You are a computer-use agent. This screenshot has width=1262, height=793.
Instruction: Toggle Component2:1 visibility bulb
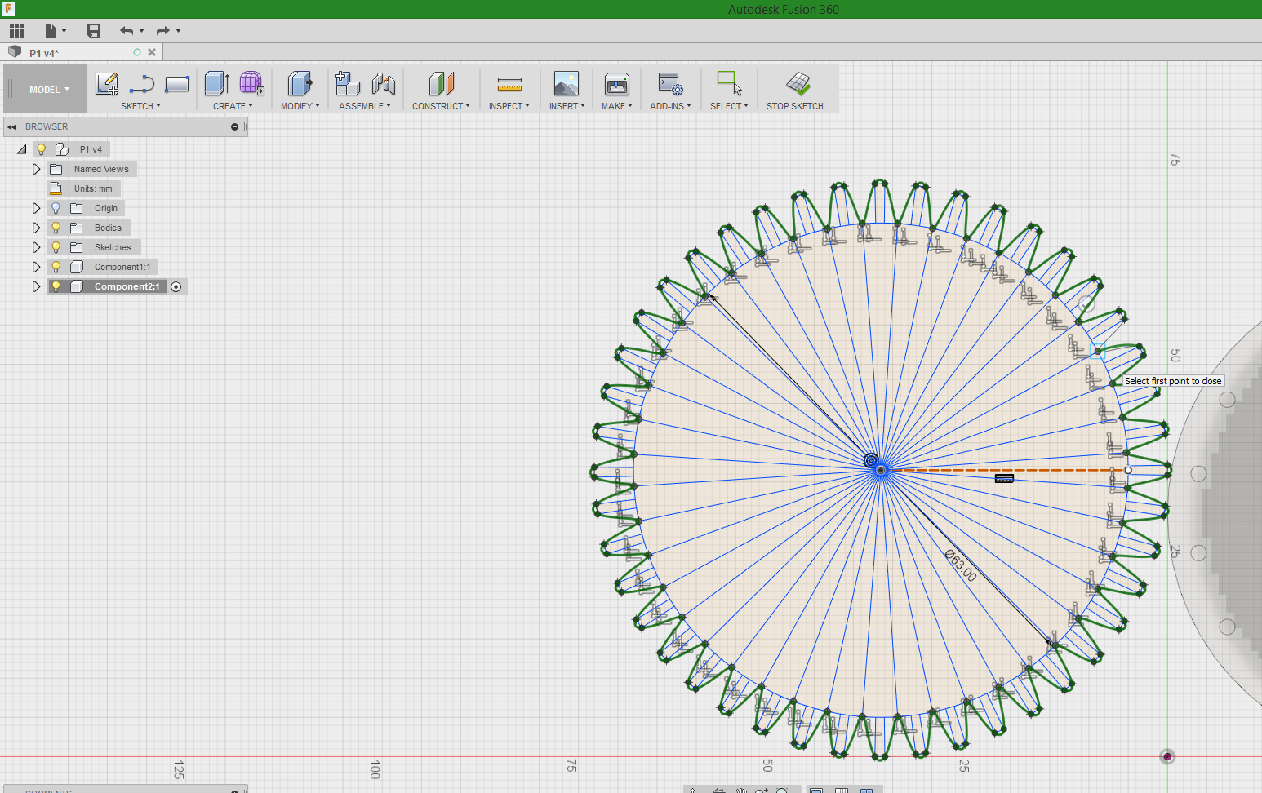56,286
